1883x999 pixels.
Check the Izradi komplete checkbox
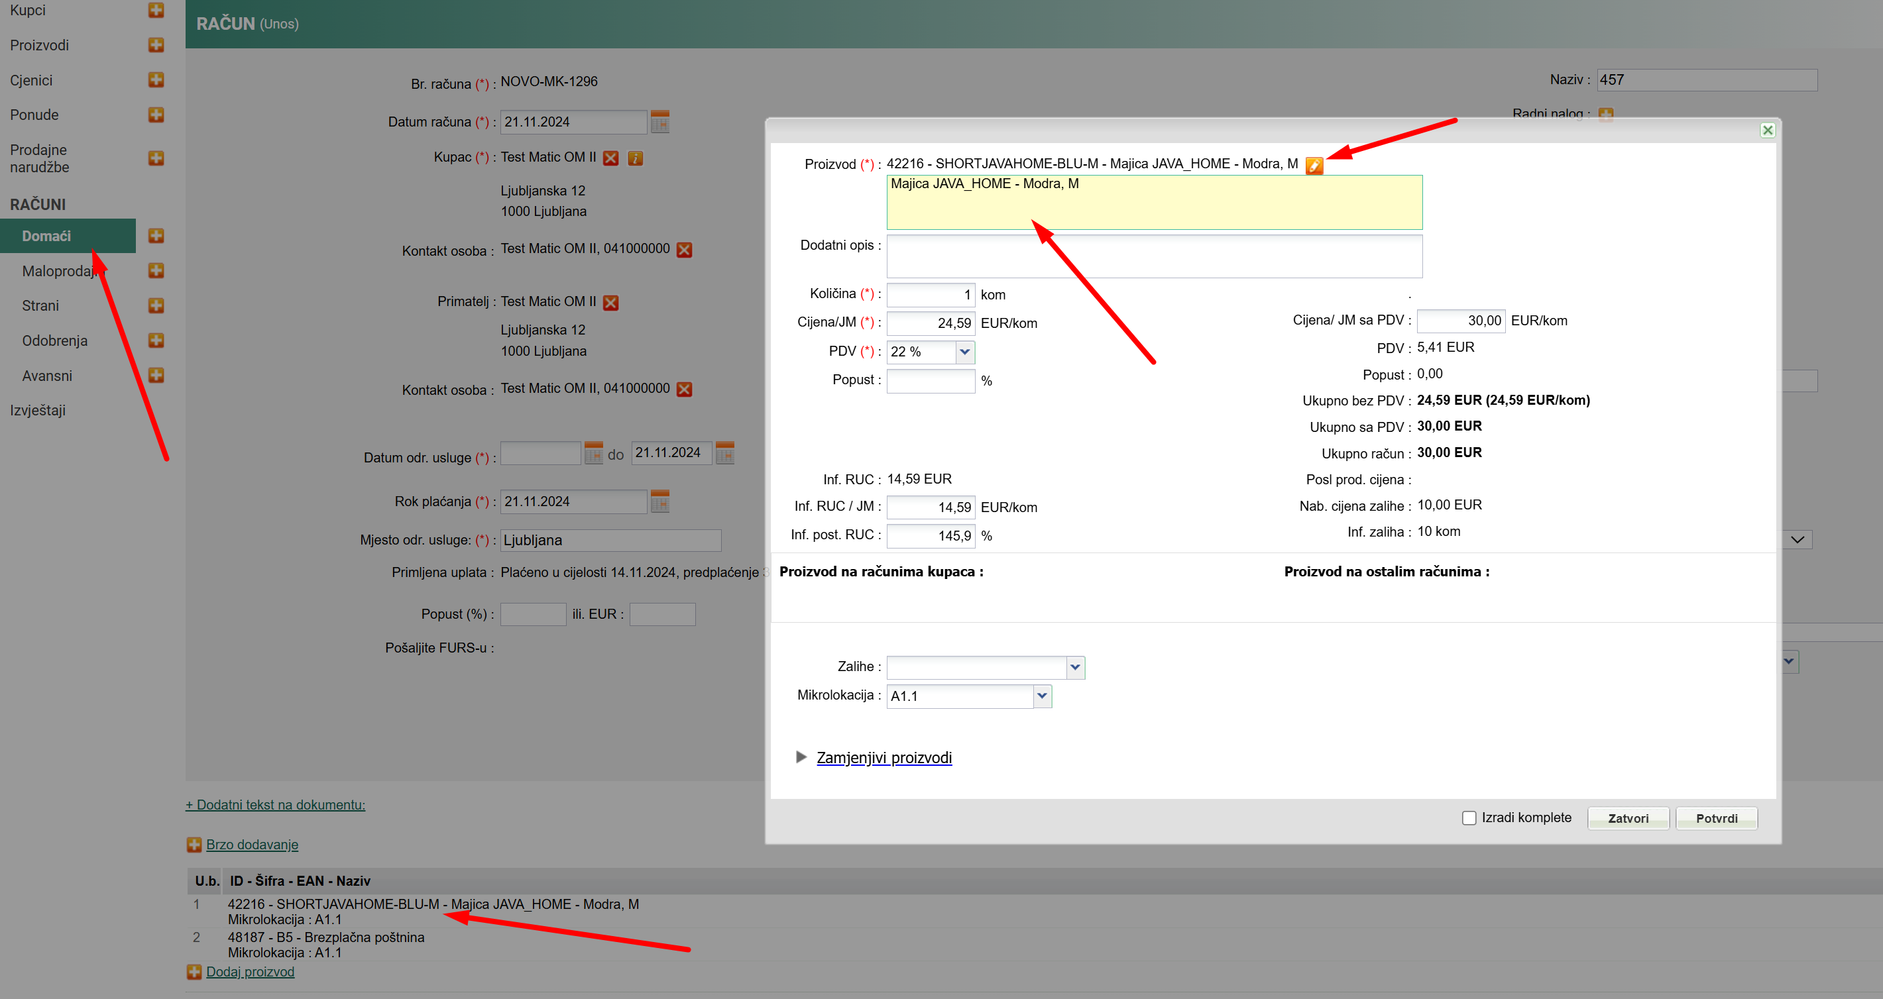coord(1469,817)
